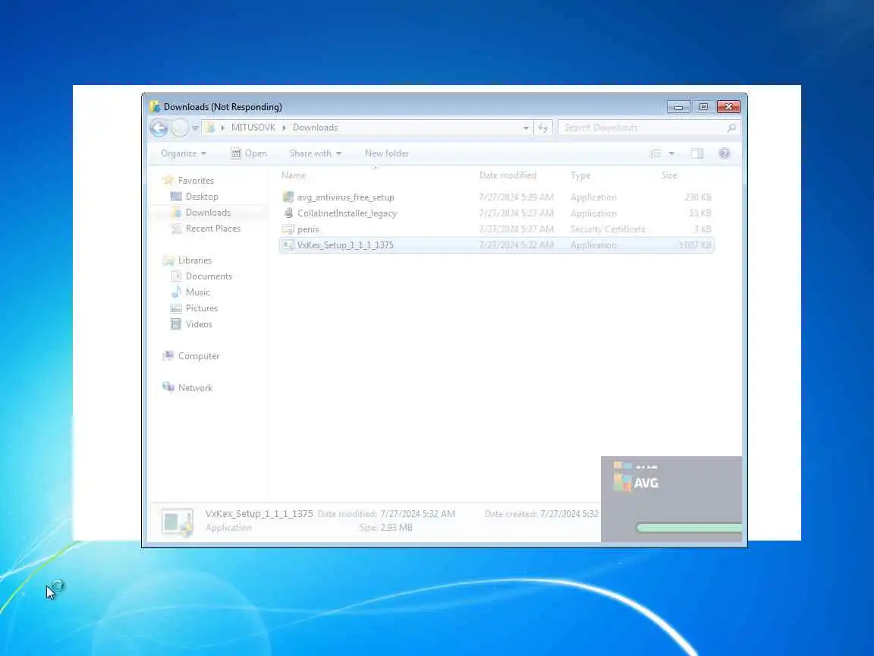This screenshot has width=874, height=656.
Task: Select Network in the navigation pane
Action: tap(195, 388)
